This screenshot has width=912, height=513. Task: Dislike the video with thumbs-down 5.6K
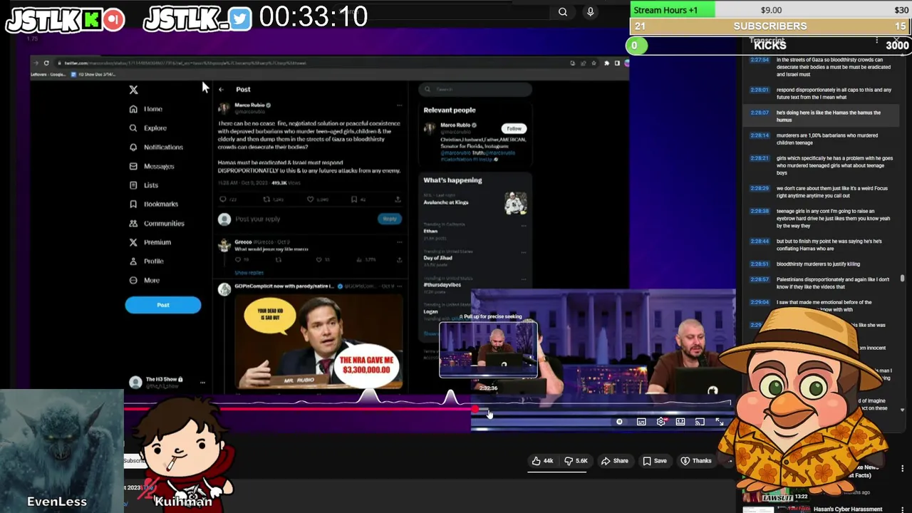point(576,461)
